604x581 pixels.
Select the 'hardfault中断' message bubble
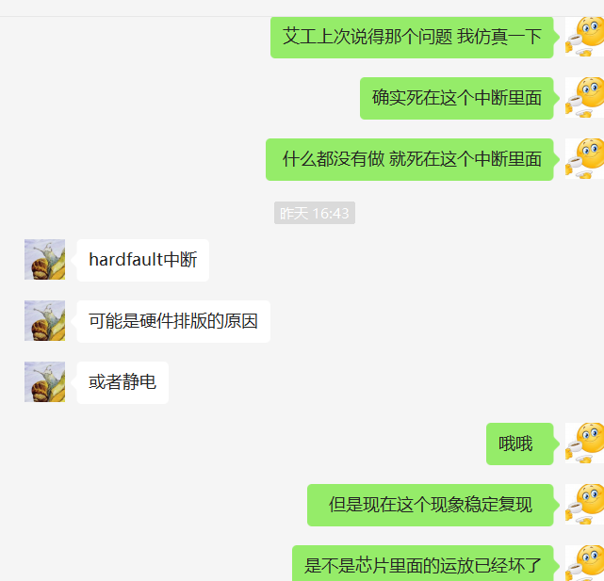(x=143, y=260)
